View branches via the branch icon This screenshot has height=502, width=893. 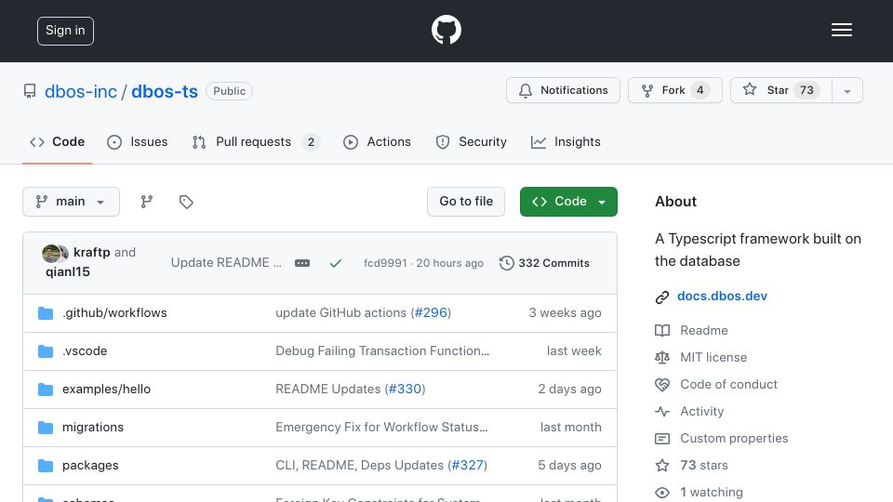point(146,202)
